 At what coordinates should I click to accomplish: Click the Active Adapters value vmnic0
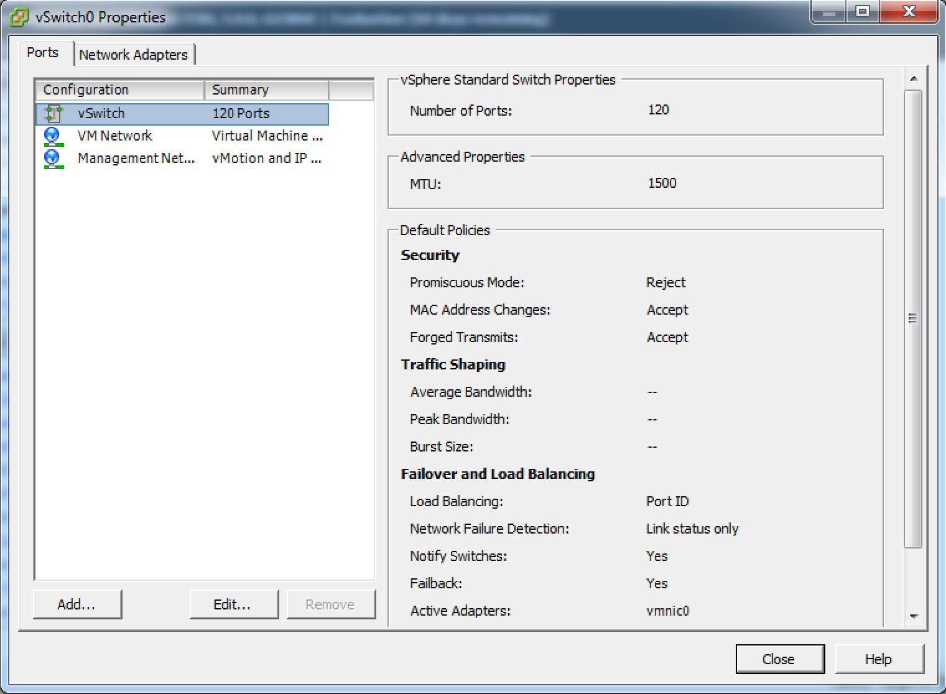pos(668,611)
